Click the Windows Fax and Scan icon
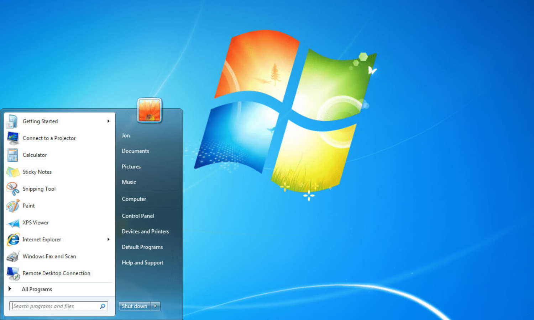The image size is (534, 320). (13, 256)
